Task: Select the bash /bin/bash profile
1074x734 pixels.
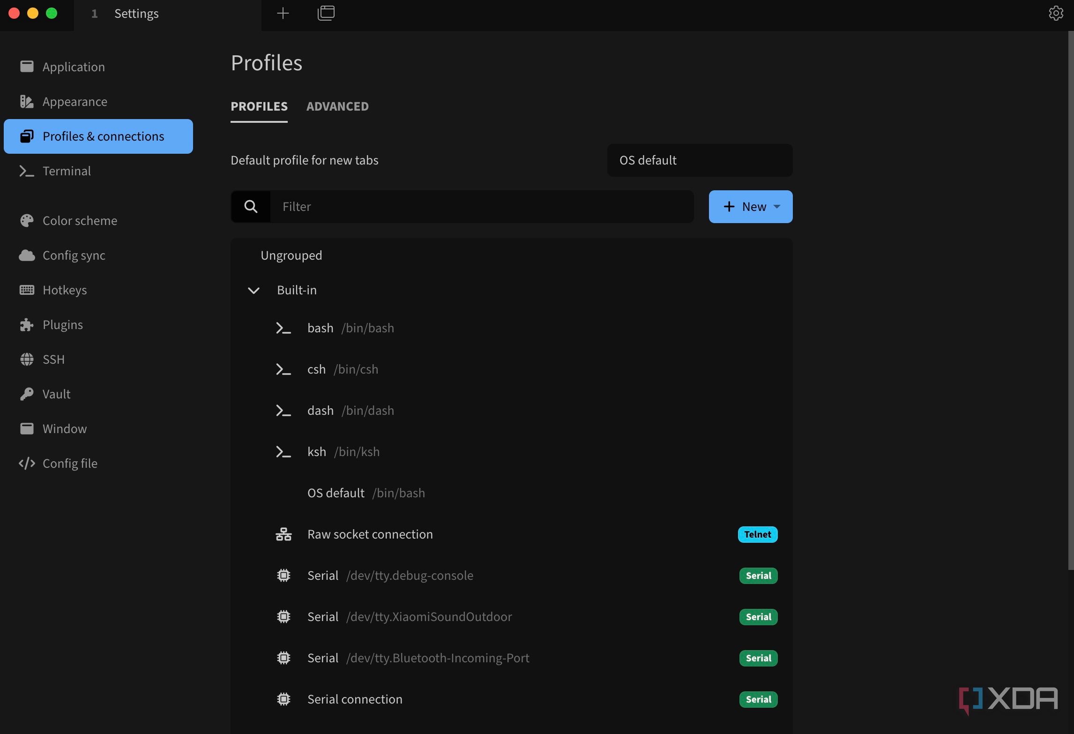Action: [x=512, y=328]
